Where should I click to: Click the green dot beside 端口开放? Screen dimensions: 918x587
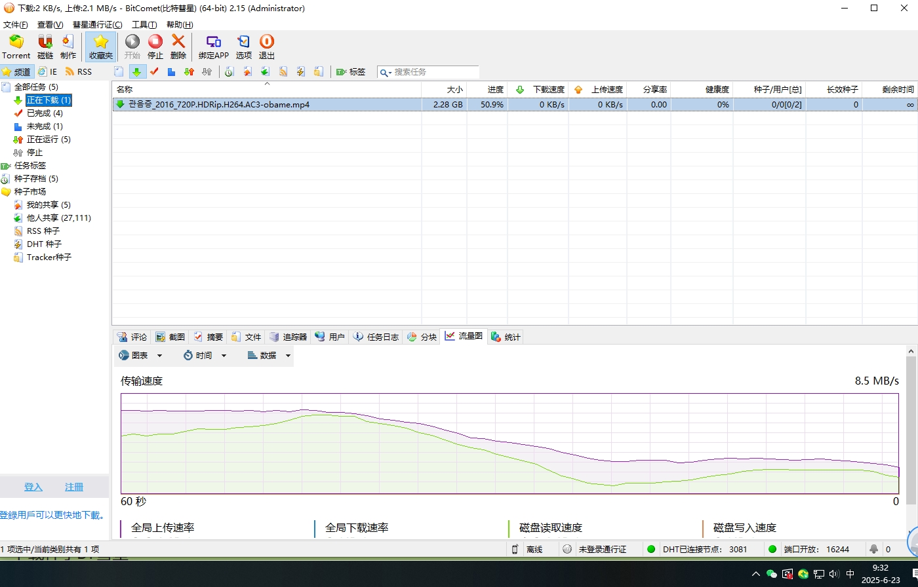pyautogui.click(x=772, y=549)
